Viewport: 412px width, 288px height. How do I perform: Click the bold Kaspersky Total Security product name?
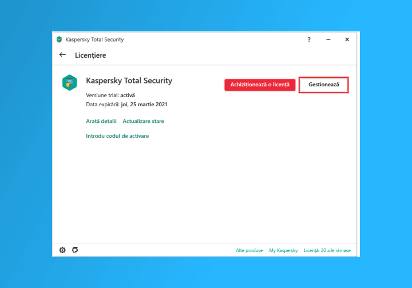point(129,81)
